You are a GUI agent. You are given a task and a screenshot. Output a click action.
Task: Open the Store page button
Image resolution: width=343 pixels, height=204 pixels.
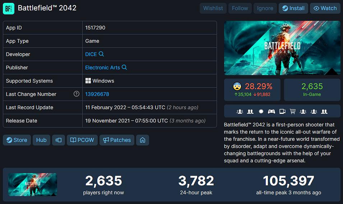(x=17, y=140)
